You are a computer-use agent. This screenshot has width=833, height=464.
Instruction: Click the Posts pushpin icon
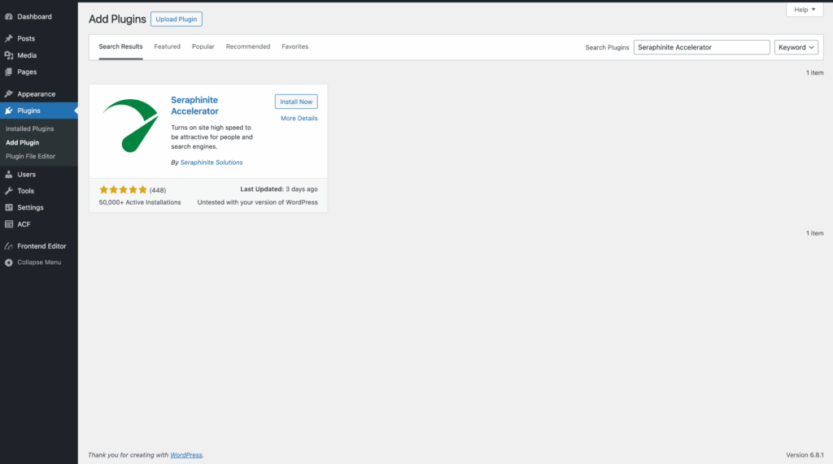pyautogui.click(x=9, y=38)
